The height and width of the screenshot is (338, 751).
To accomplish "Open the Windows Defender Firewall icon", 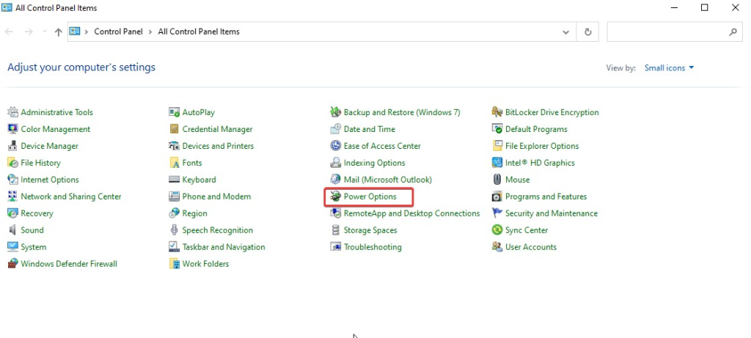I will coord(13,264).
